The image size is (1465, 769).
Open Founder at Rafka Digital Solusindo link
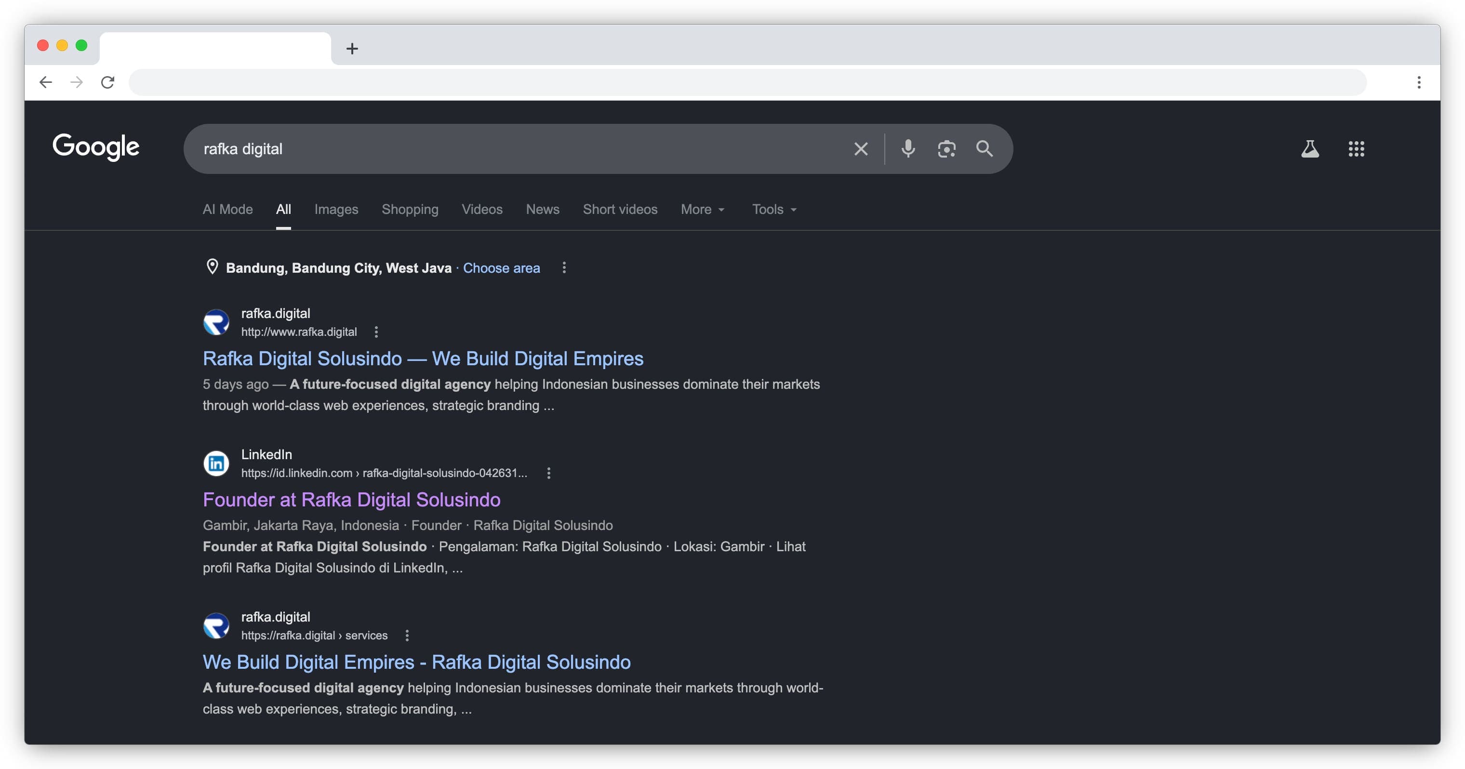coord(351,499)
